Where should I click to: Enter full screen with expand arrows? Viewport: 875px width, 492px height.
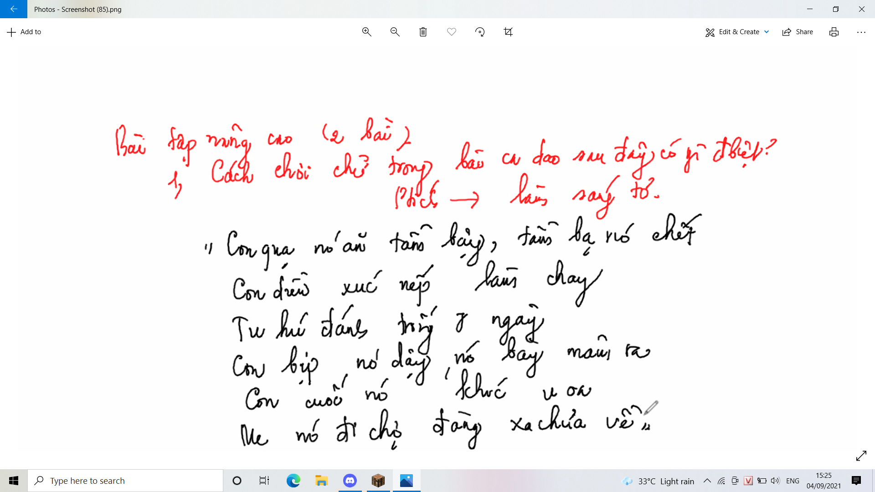click(x=861, y=456)
